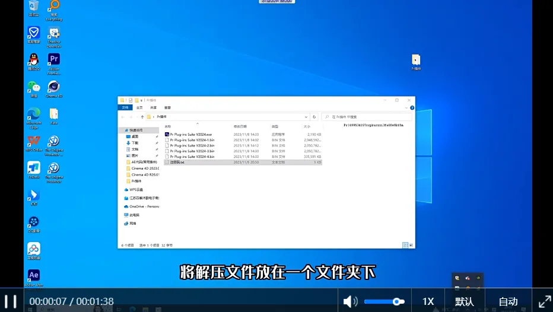This screenshot has width=553, height=312.
Task: Go up one folder level with the up arrow
Action: pos(142,117)
